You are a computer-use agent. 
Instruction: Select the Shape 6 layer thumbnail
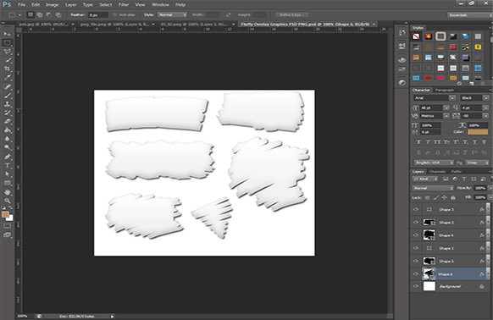429,273
